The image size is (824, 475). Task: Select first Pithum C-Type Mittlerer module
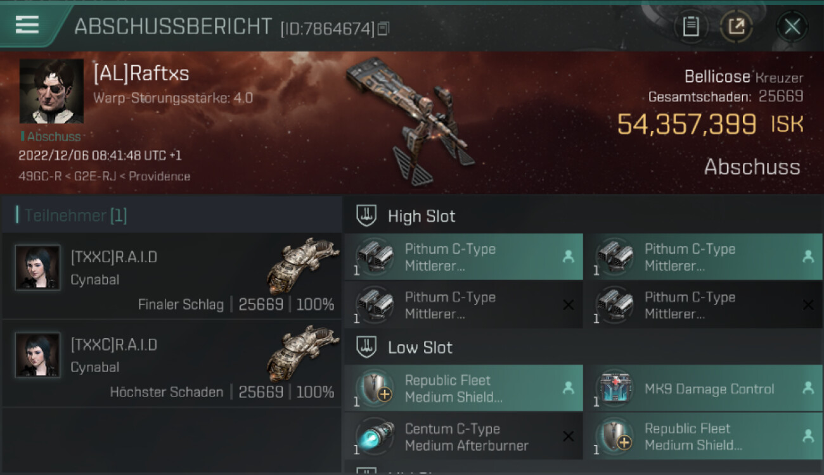coord(463,257)
